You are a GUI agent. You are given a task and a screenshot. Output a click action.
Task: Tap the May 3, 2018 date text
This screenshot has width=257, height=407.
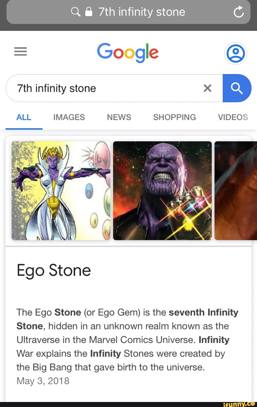tap(43, 381)
